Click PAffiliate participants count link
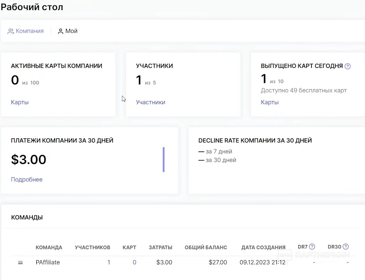The width and height of the screenshot is (365, 280). point(109,262)
